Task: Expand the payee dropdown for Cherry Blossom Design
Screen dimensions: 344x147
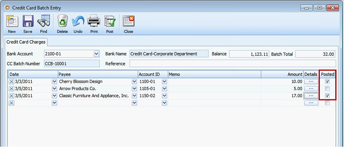Action: click(x=134, y=82)
